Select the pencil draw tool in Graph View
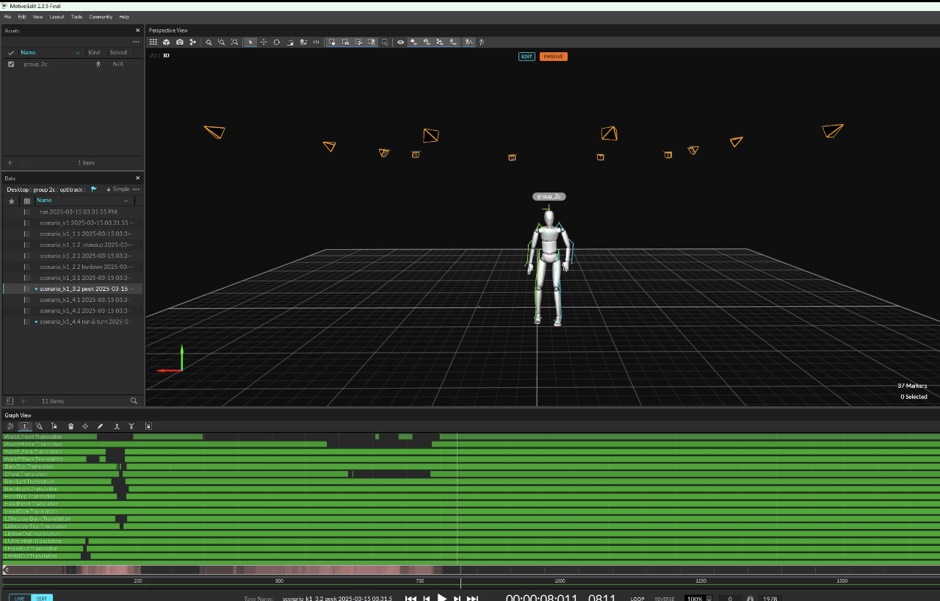Screen dimensions: 940x601 pyautogui.click(x=101, y=426)
